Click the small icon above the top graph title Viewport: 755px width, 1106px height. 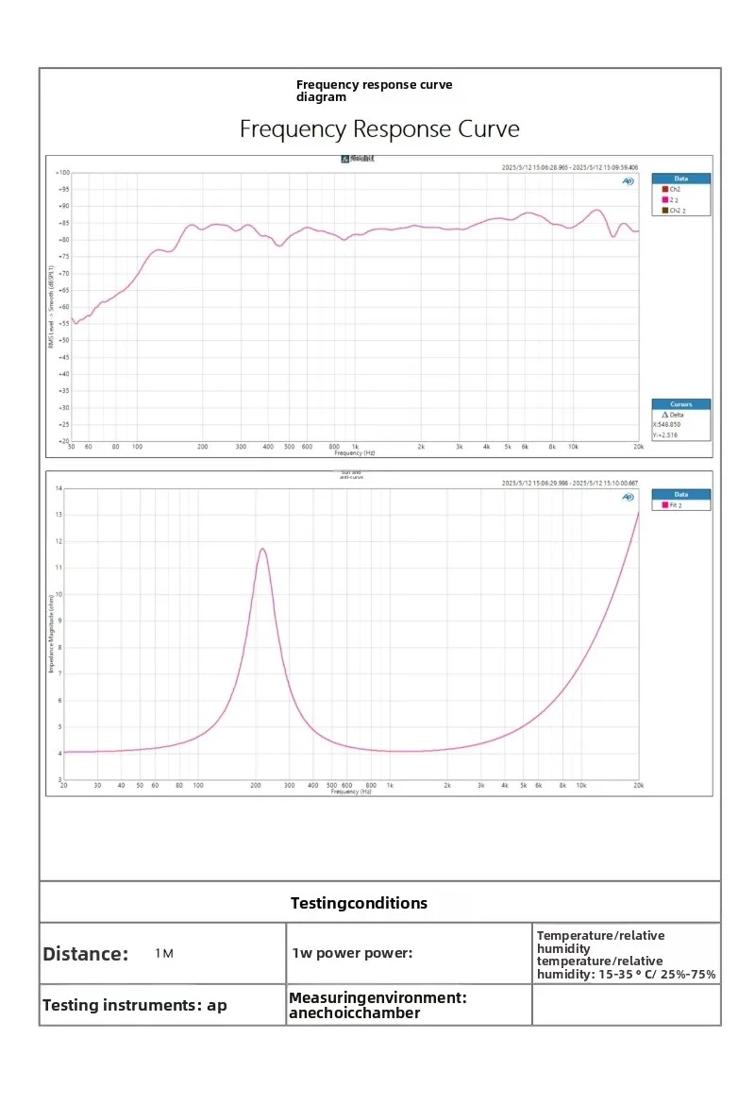345,159
